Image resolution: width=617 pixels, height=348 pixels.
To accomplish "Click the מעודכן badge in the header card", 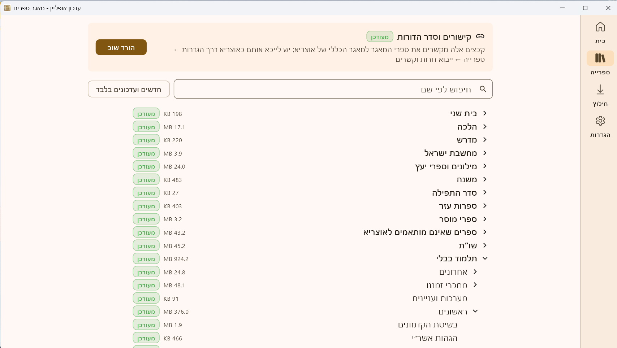I will coord(380,37).
